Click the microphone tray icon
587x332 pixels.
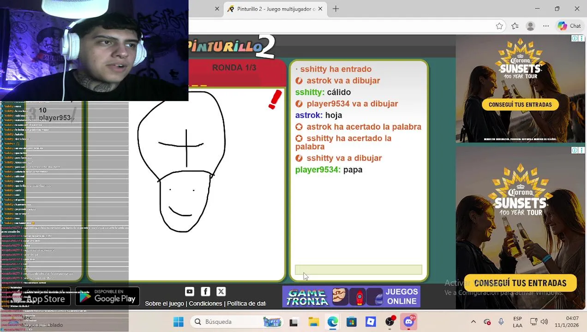point(501,322)
